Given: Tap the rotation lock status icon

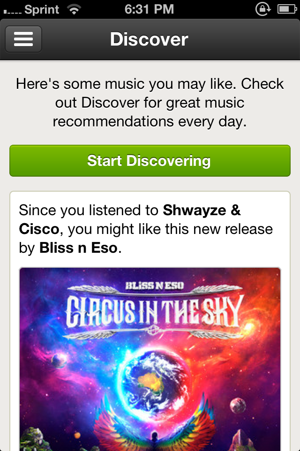Looking at the screenshot, I should [x=263, y=9].
